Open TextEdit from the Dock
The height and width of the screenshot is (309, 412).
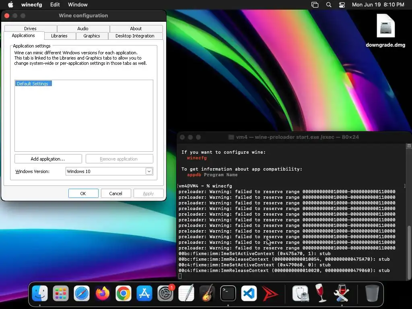[186, 293]
